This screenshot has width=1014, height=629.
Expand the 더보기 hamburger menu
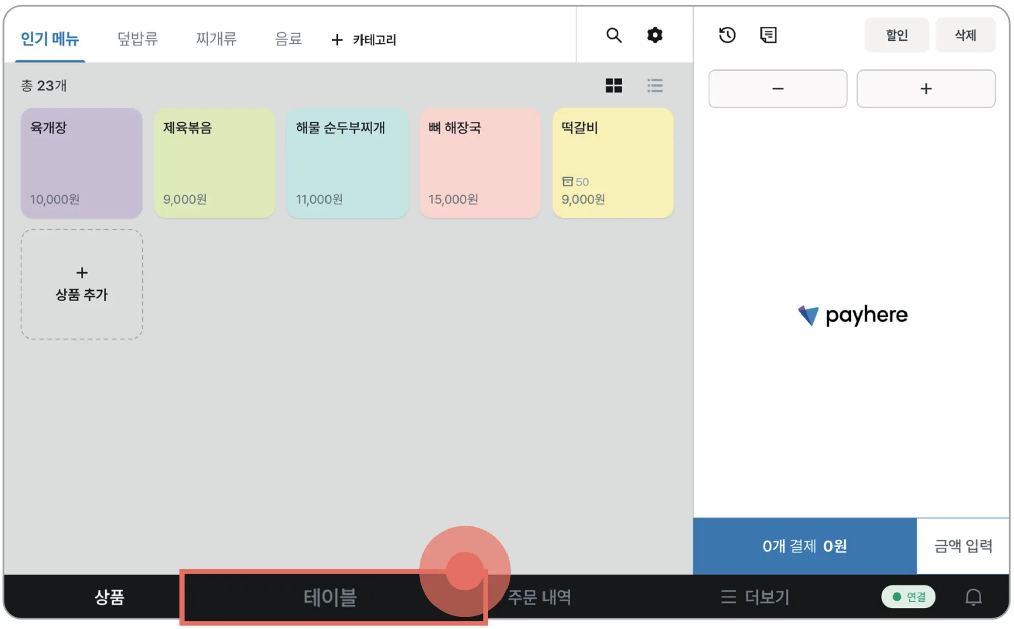click(755, 597)
